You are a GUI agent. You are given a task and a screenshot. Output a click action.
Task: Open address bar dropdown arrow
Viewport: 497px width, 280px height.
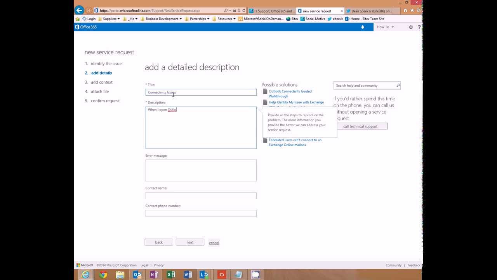[230, 10]
